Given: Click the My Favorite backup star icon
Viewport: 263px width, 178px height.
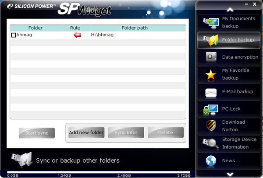Looking at the screenshot, I should [x=211, y=74].
